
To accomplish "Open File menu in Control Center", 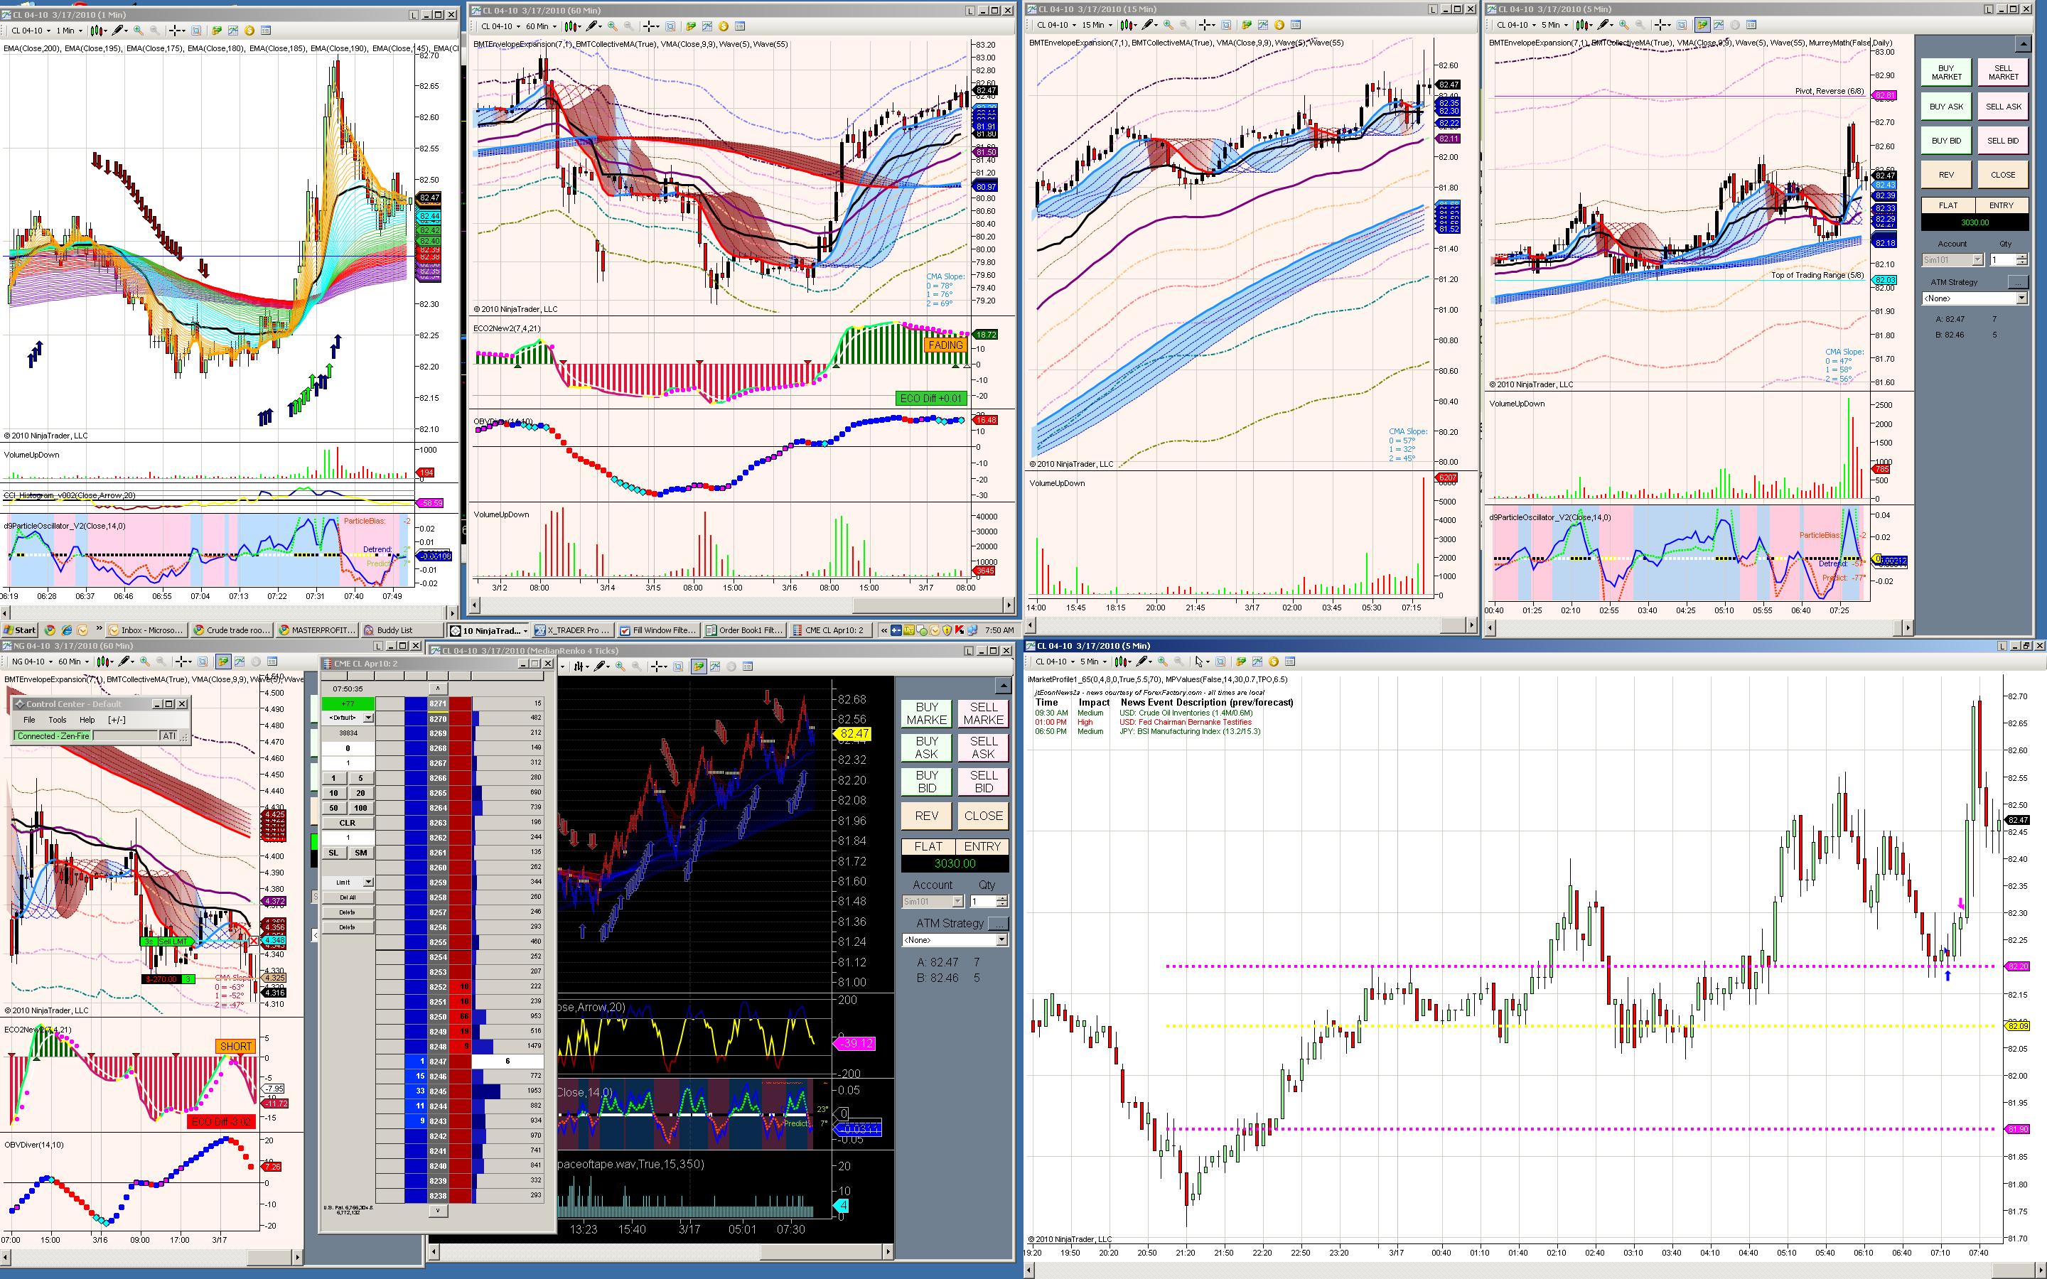I will [28, 720].
